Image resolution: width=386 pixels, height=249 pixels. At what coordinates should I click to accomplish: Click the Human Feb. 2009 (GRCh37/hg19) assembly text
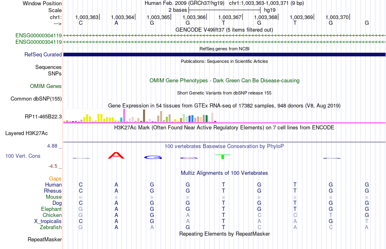click(184, 3)
